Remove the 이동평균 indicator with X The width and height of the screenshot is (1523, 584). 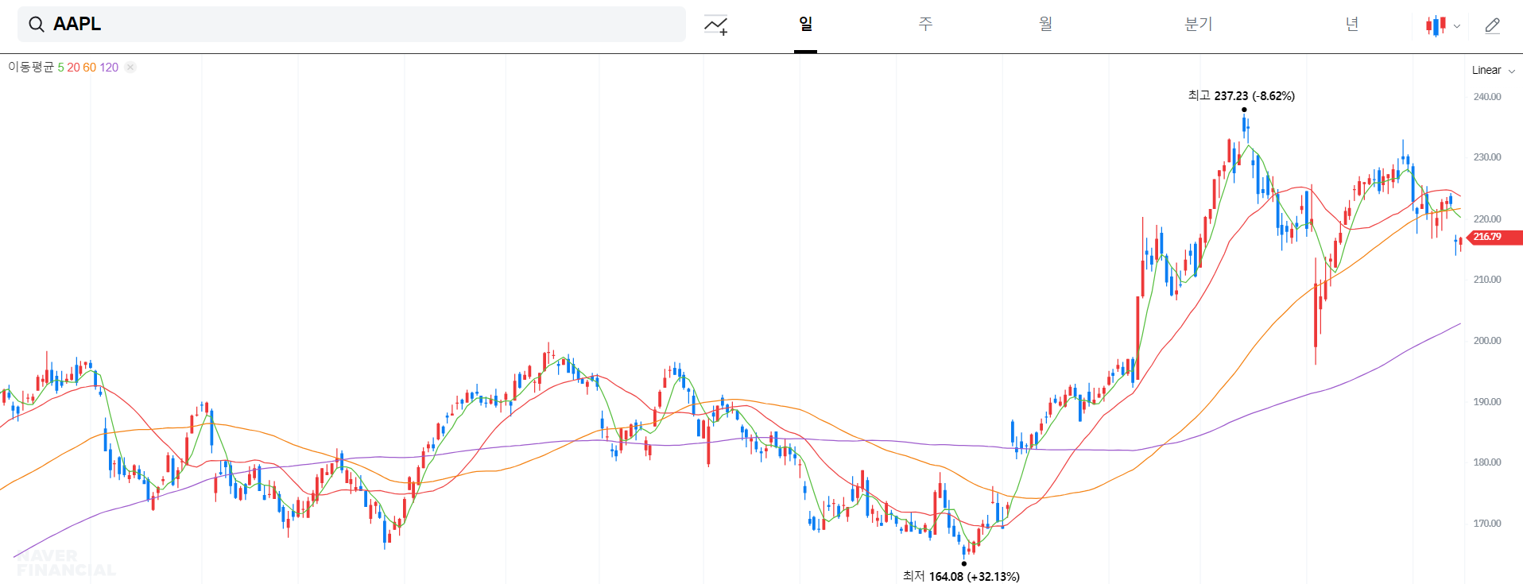[130, 67]
